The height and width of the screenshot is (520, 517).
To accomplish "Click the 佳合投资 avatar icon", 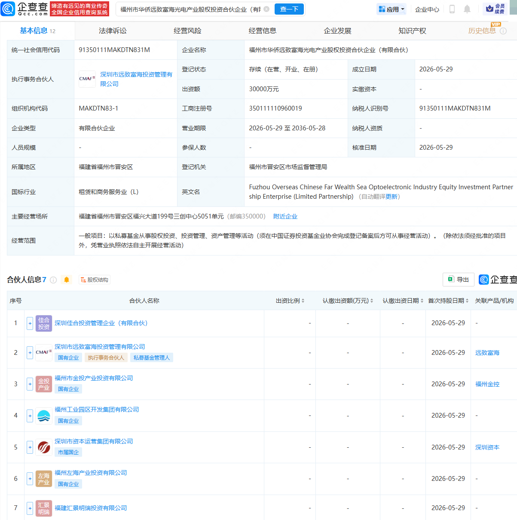I will coord(44,323).
